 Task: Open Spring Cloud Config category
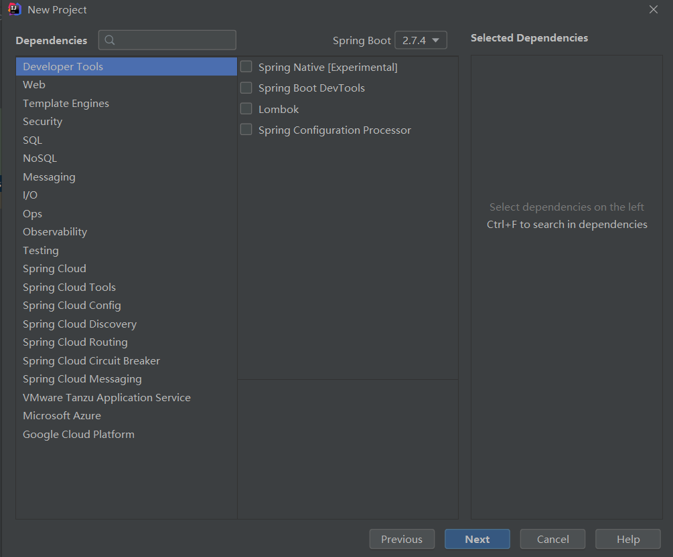point(126,306)
